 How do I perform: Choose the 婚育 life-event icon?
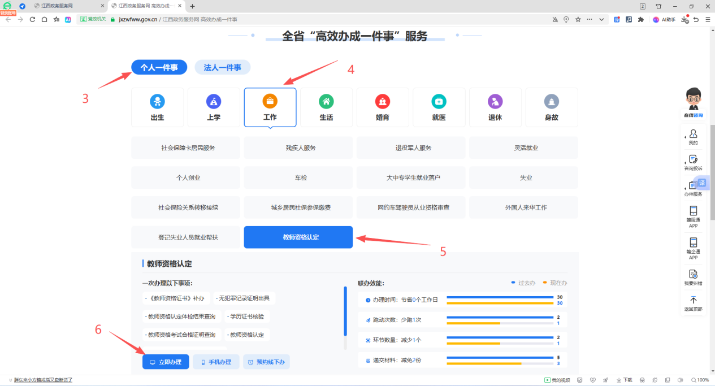[x=383, y=102]
